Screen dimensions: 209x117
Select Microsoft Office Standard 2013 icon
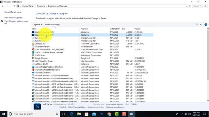33,70
